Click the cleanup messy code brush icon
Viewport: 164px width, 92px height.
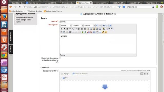click(88, 29)
